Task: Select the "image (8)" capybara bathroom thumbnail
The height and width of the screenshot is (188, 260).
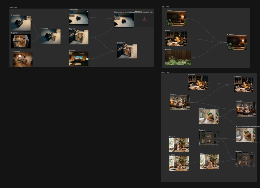Action: (208, 116)
